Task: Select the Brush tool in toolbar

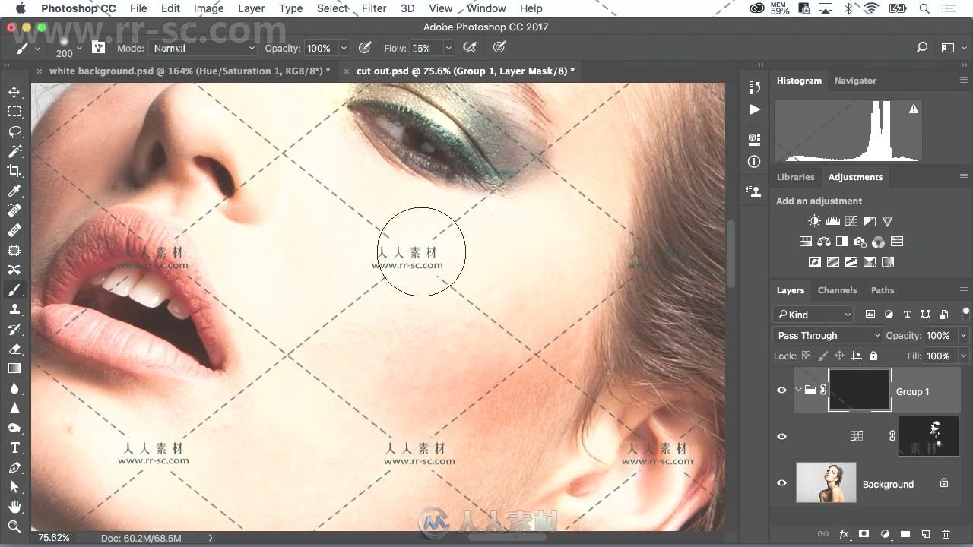Action: pyautogui.click(x=14, y=289)
